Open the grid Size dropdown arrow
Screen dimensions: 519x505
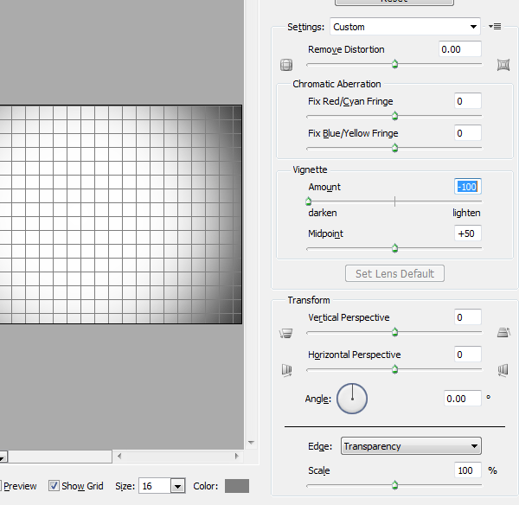(x=177, y=486)
